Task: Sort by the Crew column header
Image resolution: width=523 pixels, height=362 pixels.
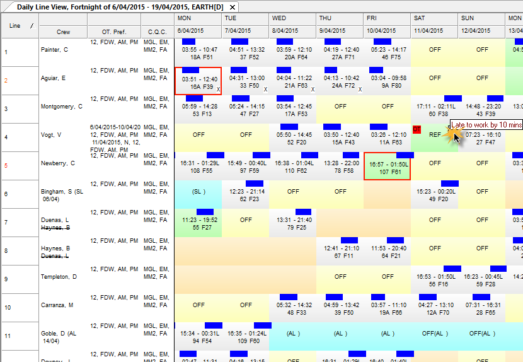Action: pos(63,32)
